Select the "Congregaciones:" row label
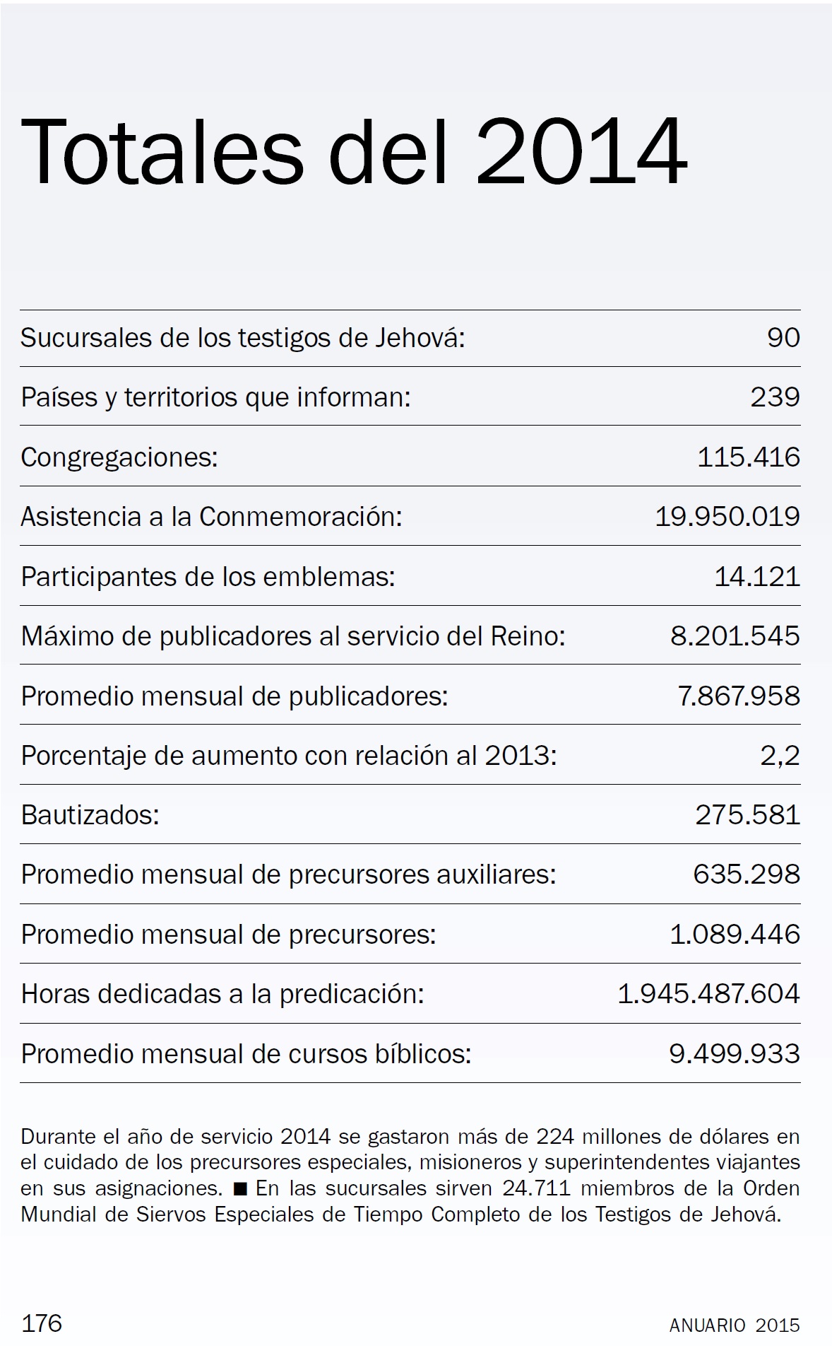Viewport: 832px width, 1346px height. [x=119, y=457]
